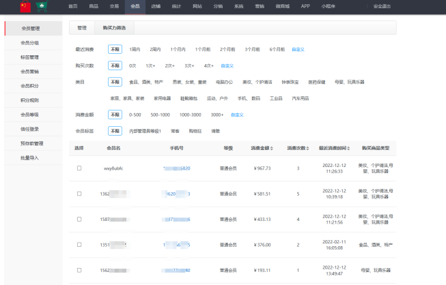Sort by 最近消费时间 column arrows
This screenshot has height=285, width=446.
tap(348, 148)
